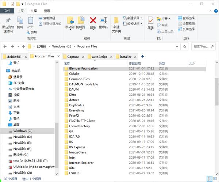The height and width of the screenshot is (182, 219).
Task: Click the navigation pane scrollbar thumb
Action: (57, 145)
